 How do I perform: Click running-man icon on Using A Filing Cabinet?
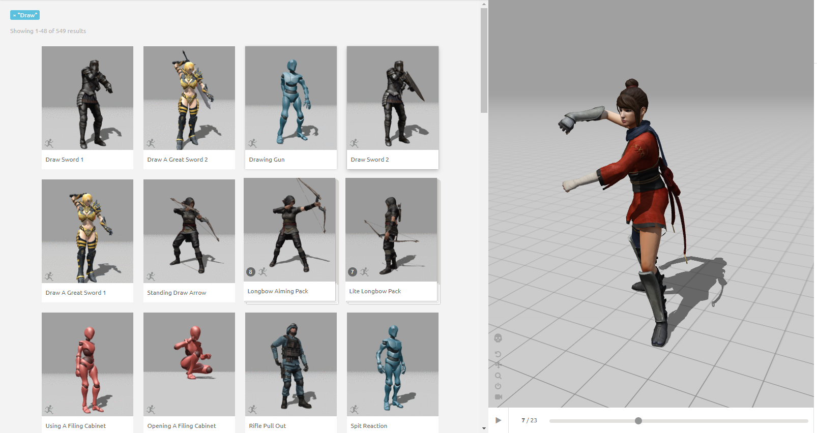[x=49, y=410]
